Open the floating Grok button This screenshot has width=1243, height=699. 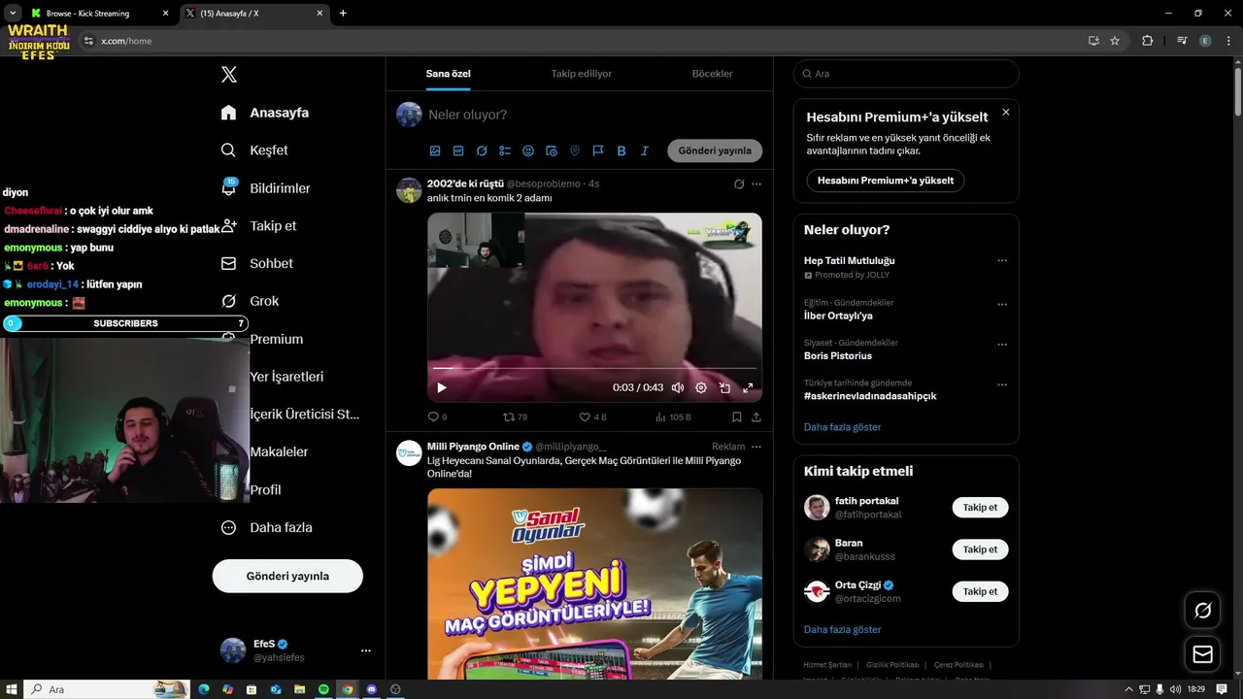pyautogui.click(x=1202, y=611)
